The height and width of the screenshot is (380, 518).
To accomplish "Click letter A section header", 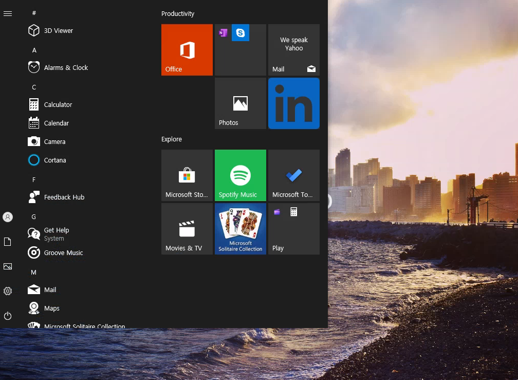I will click(x=34, y=50).
